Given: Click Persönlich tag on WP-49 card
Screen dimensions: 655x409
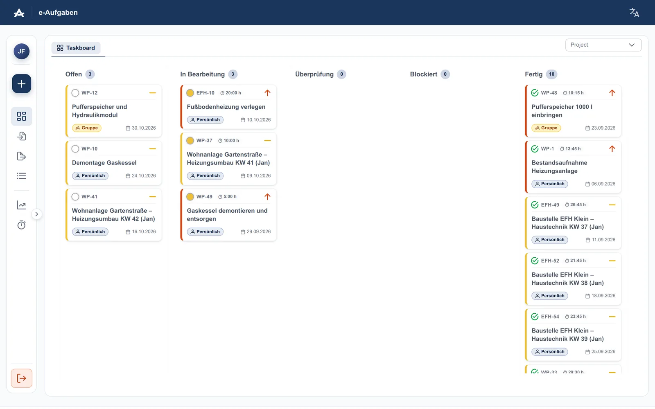Looking at the screenshot, I should (205, 232).
